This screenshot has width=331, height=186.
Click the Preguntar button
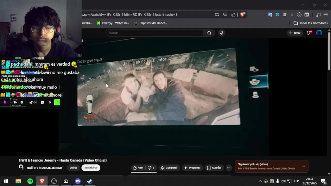pyautogui.click(x=192, y=168)
